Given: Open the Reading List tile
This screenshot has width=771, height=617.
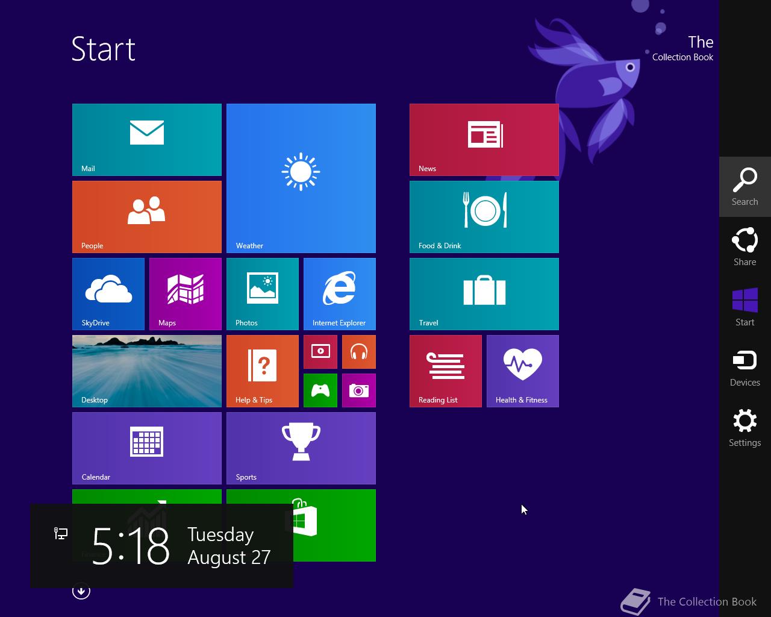Looking at the screenshot, I should click(x=446, y=371).
